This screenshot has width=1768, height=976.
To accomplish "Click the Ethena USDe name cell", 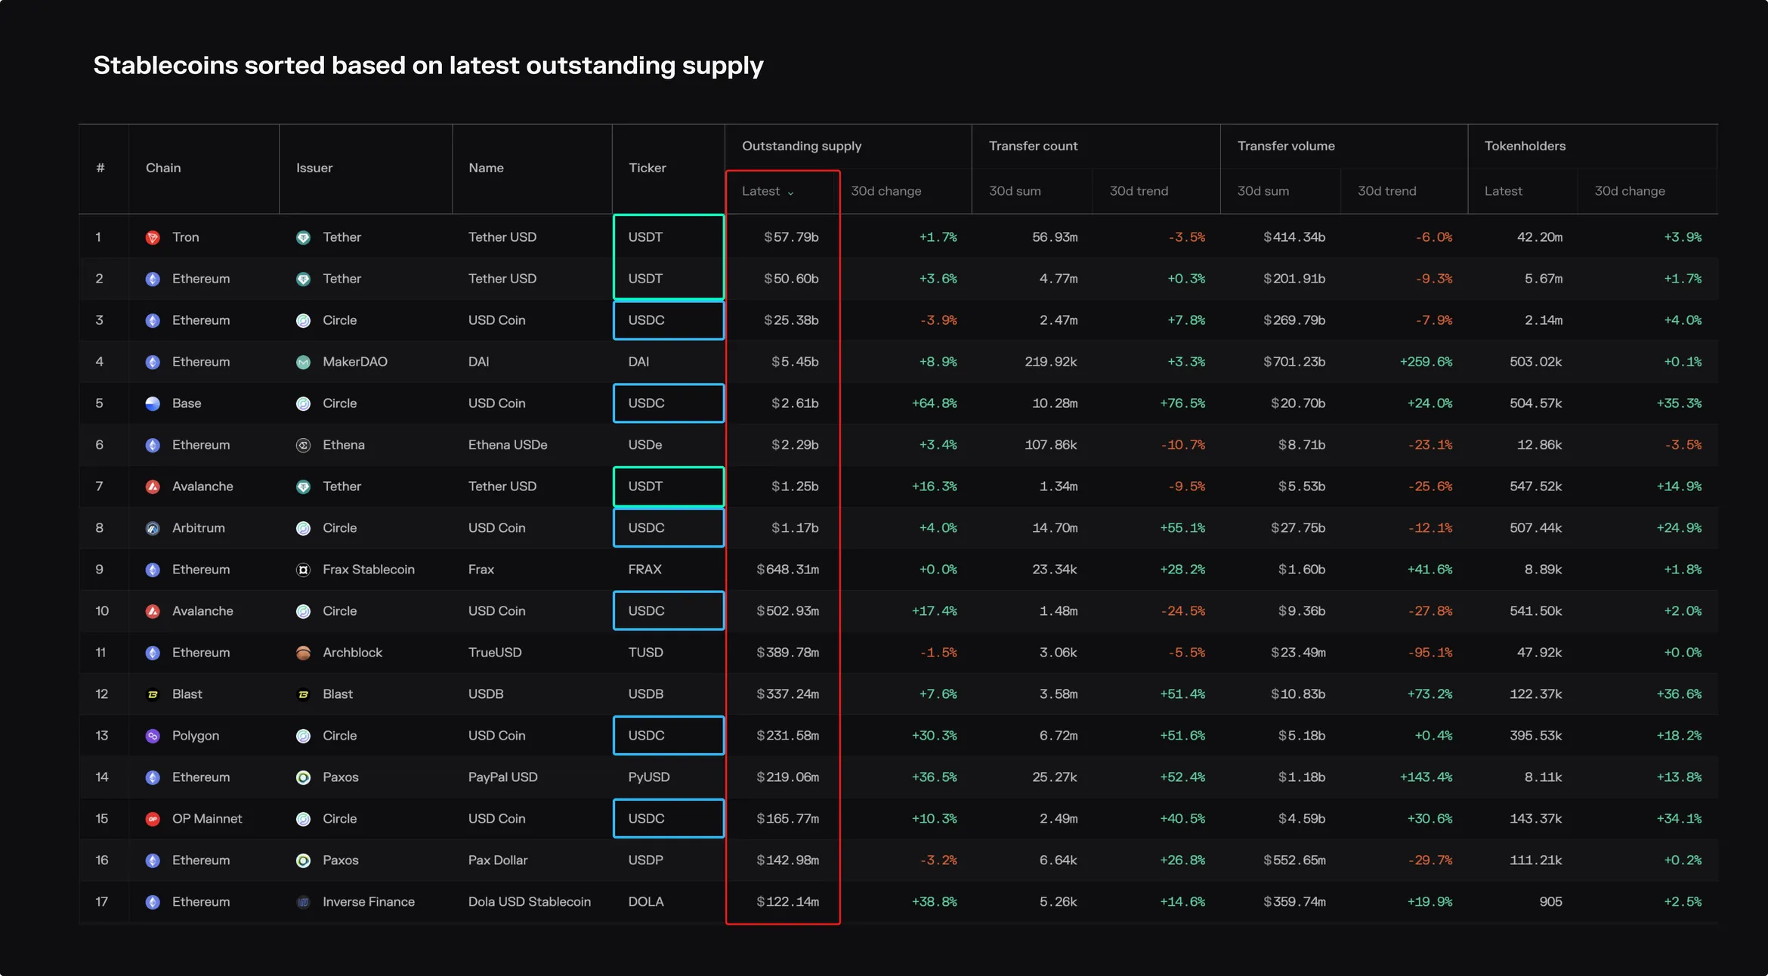I will [508, 445].
